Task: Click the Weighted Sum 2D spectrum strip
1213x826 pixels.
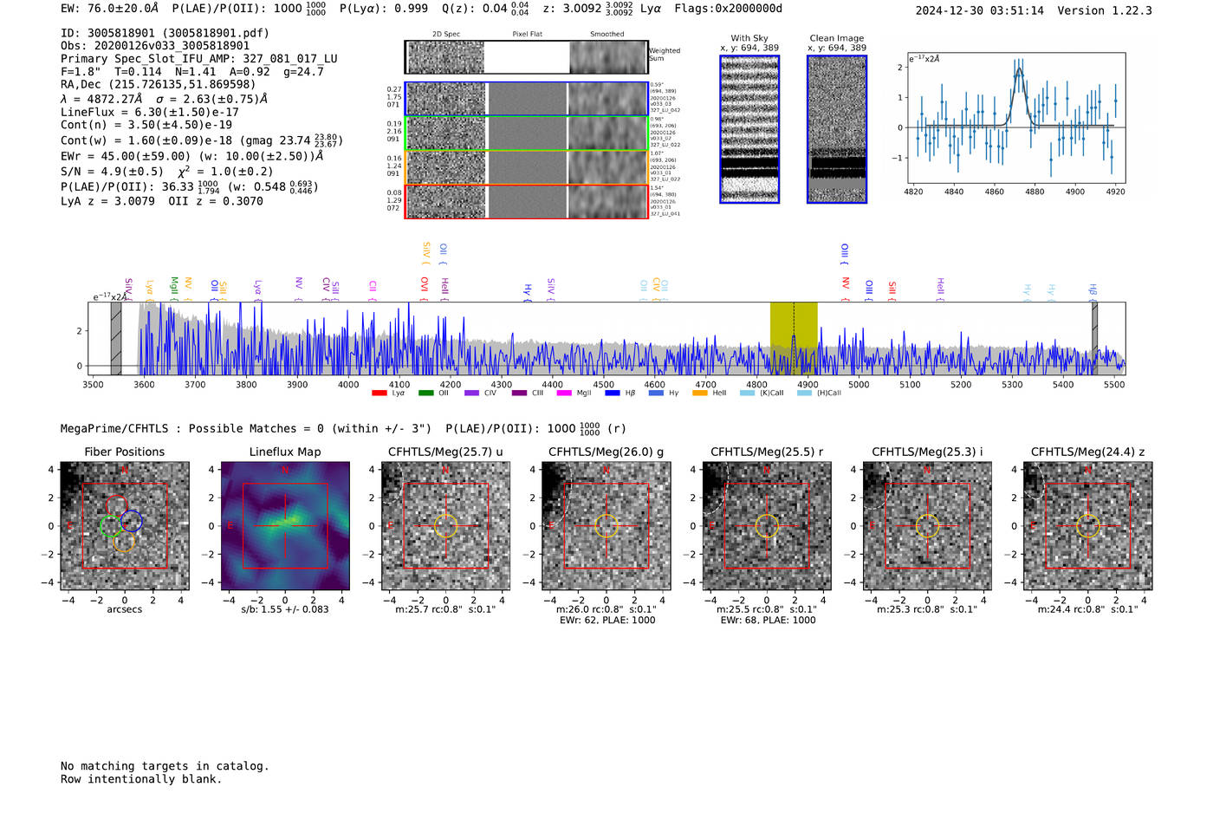Action: [x=526, y=57]
